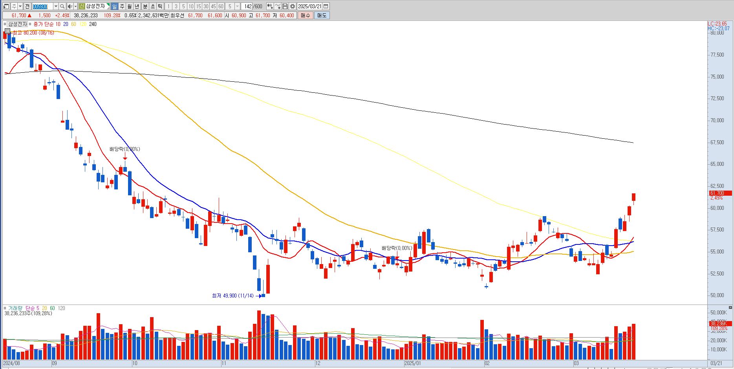This screenshot has width=734, height=369.
Task: Click the 2025/03/21 date field
Action: (x=309, y=6)
